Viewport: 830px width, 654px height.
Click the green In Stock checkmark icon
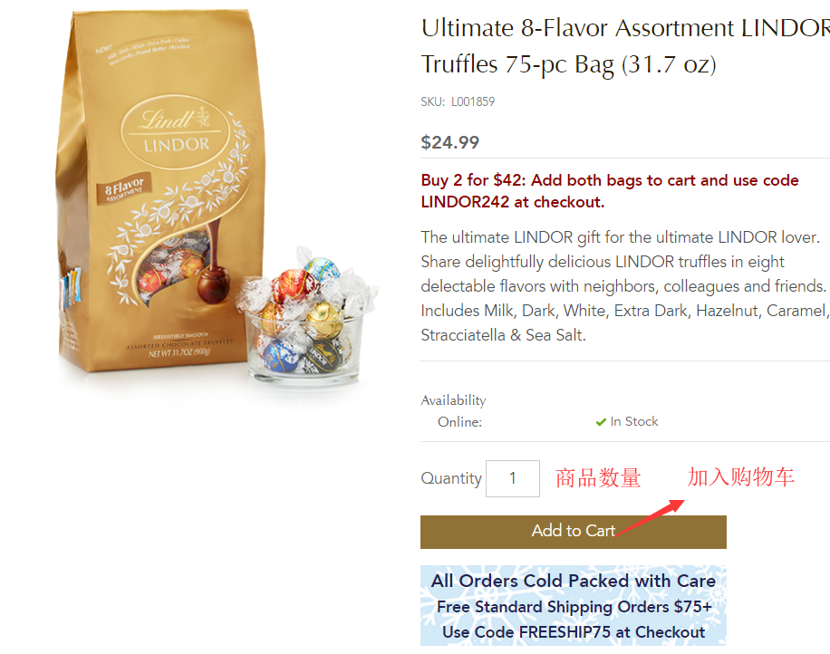click(x=601, y=422)
